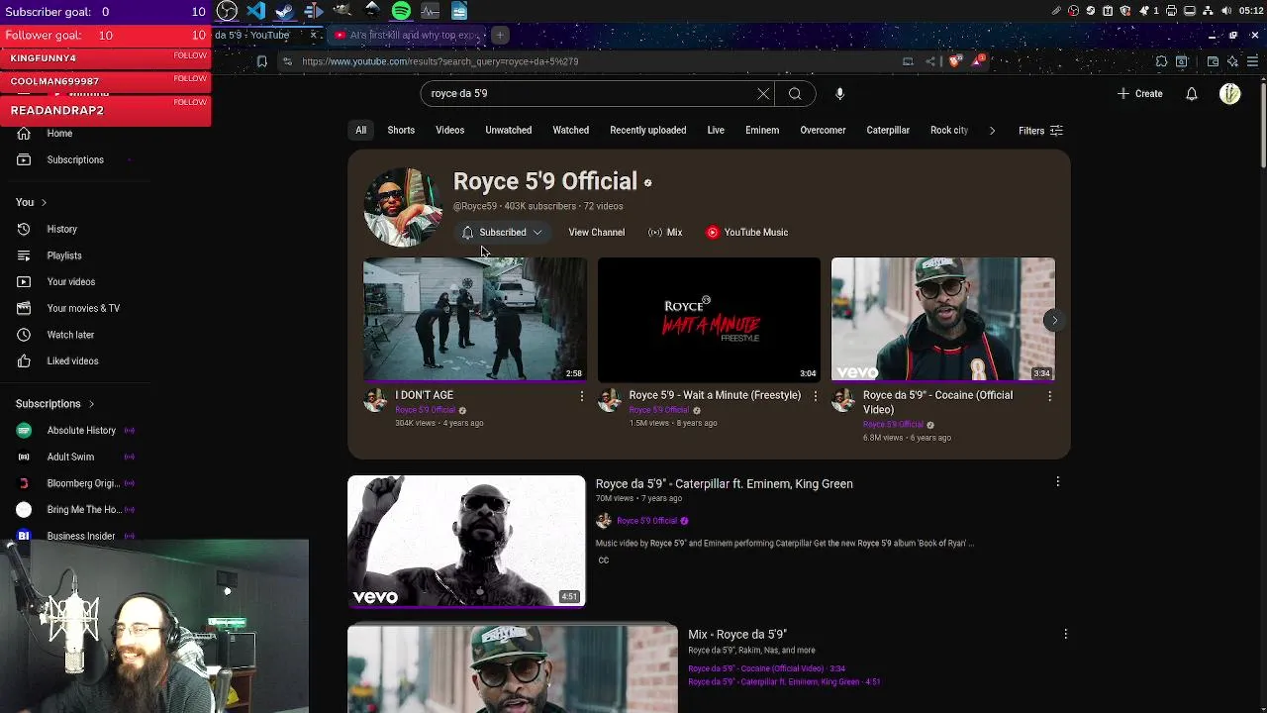Select the Videos filter chip
The width and height of the screenshot is (1267, 713).
(x=449, y=131)
